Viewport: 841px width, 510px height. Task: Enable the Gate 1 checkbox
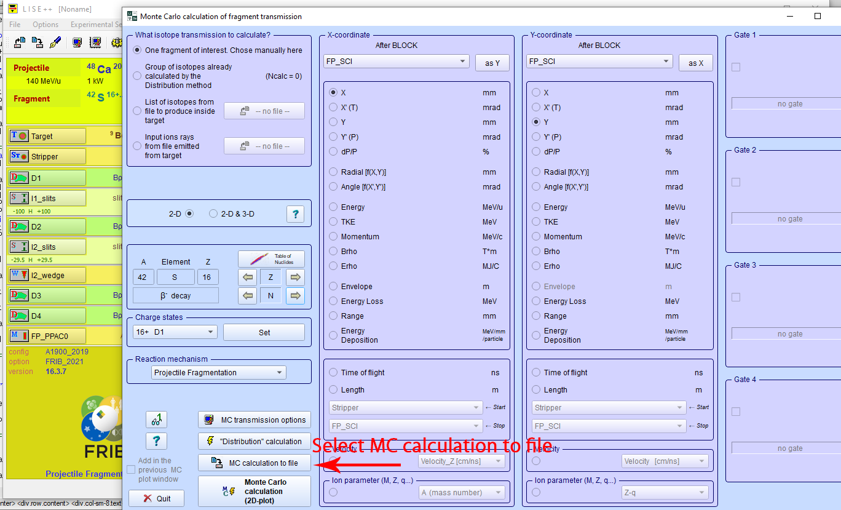[x=736, y=67]
